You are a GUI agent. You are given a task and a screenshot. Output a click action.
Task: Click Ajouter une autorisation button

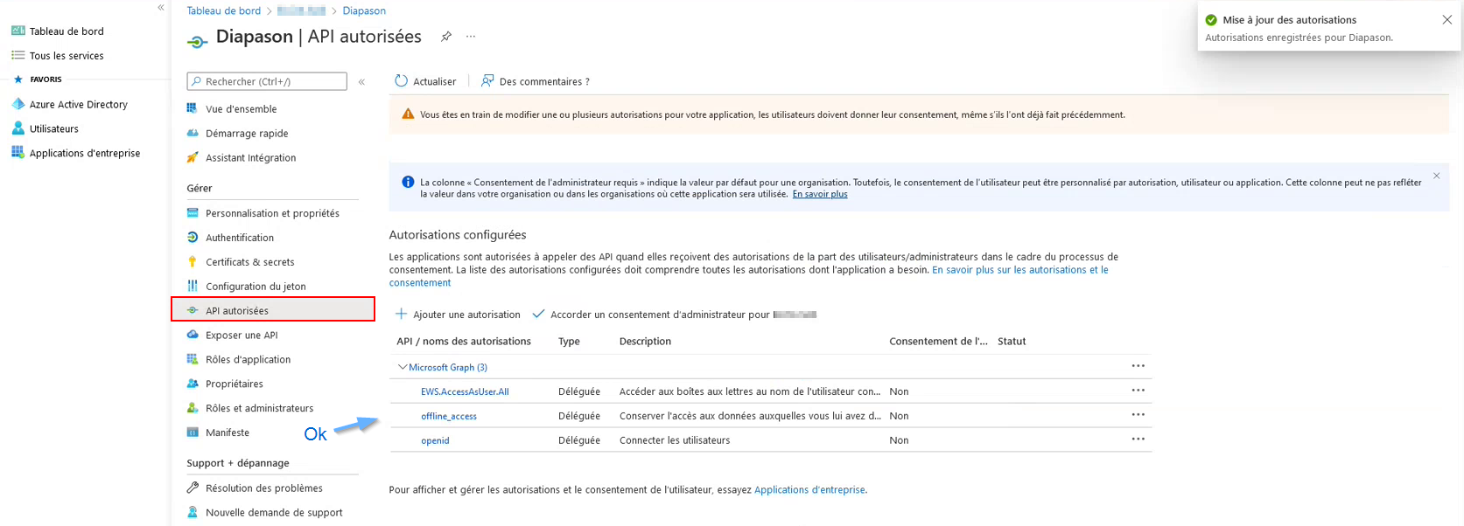point(458,315)
